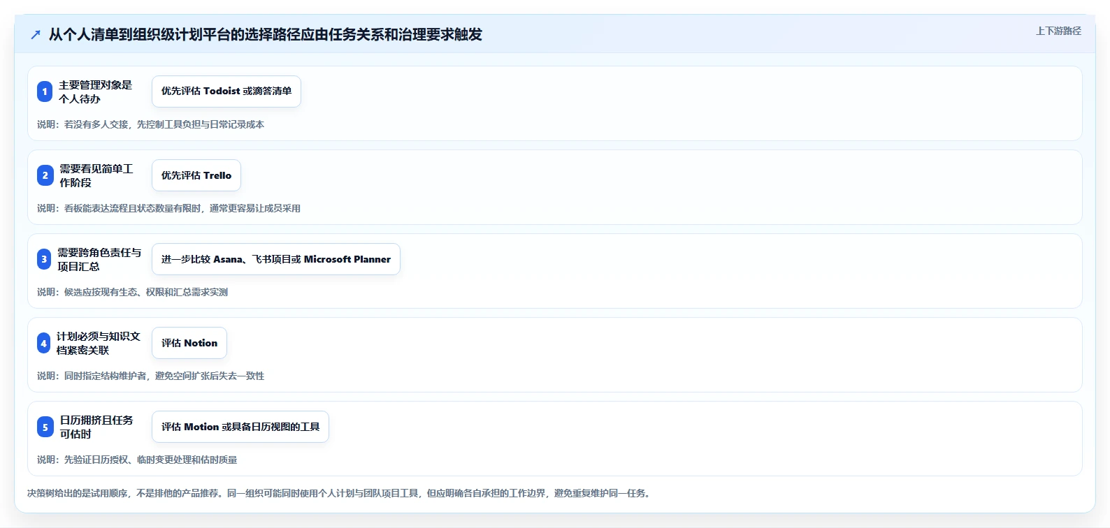Click the step 2 number badge
This screenshot has width=1110, height=528.
(45, 175)
